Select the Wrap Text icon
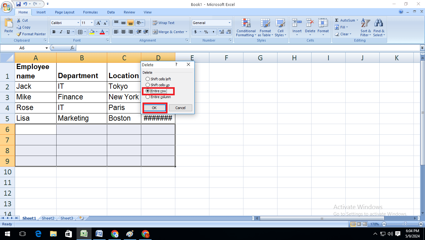The height and width of the screenshot is (240, 425). (155, 22)
